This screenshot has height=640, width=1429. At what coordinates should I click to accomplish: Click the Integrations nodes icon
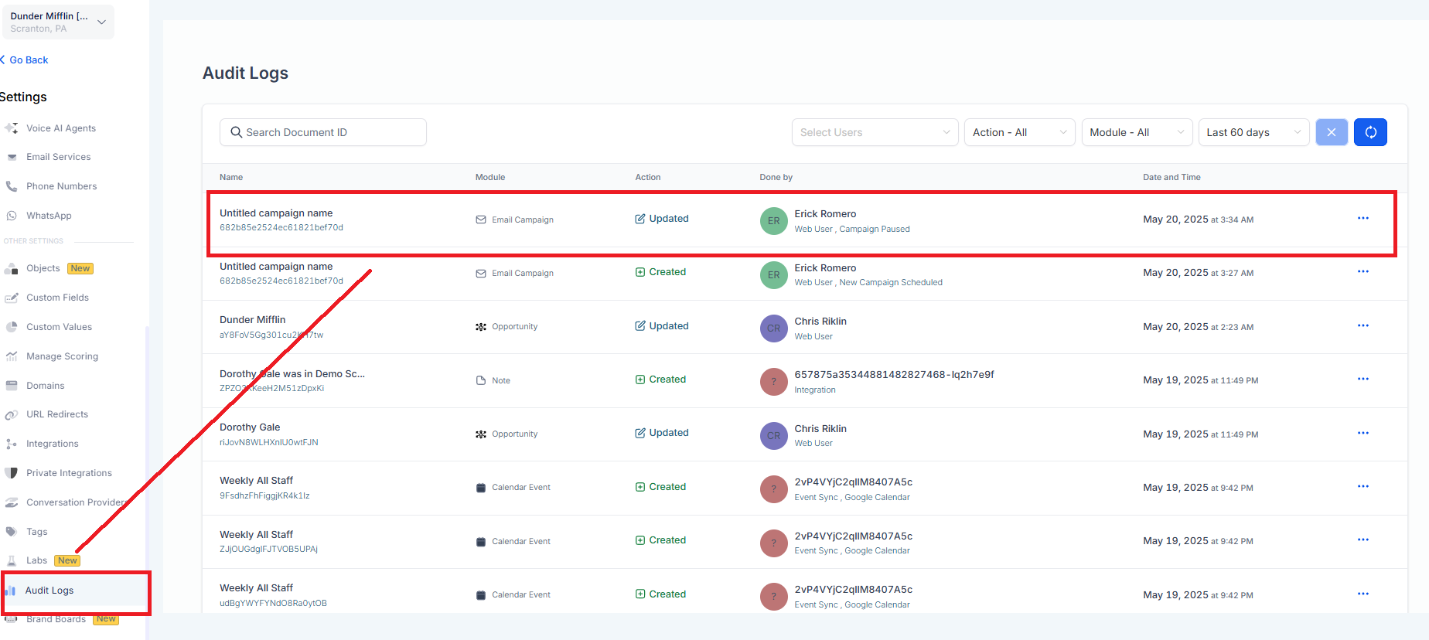[12, 444]
